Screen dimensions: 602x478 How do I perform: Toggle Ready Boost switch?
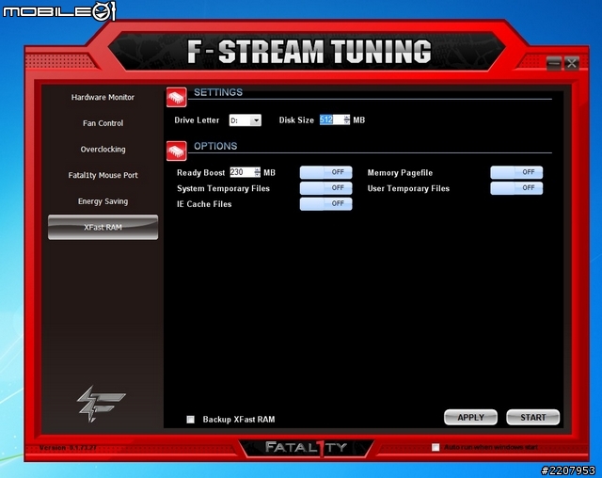[x=326, y=172]
